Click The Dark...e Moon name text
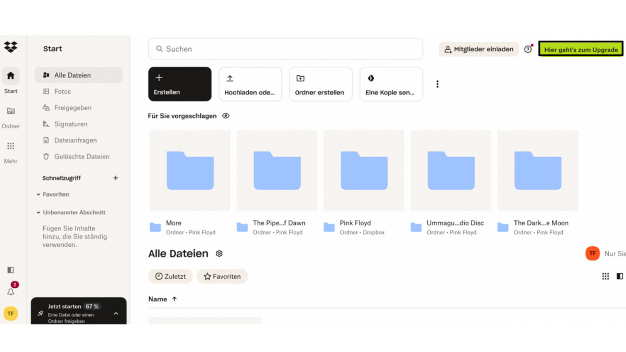This screenshot has height=352, width=626. [x=541, y=223]
